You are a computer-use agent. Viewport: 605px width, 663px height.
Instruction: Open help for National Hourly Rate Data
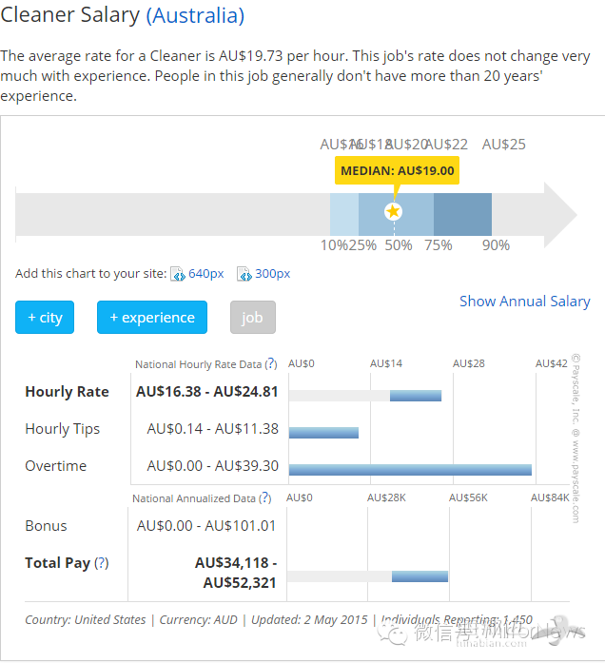coord(271,363)
